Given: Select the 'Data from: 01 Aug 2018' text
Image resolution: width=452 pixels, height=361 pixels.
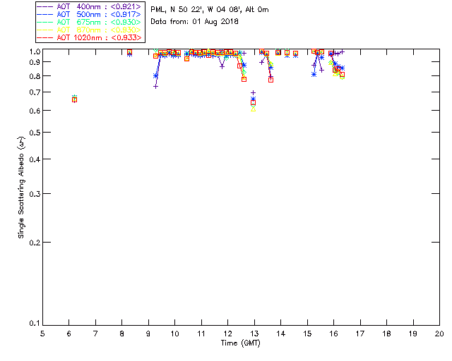Looking at the screenshot, I should (195, 22).
